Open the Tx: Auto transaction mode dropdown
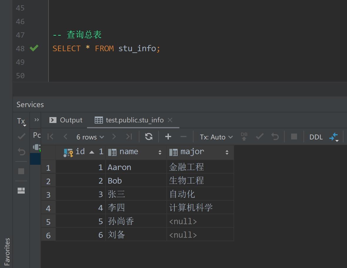 pyautogui.click(x=216, y=137)
